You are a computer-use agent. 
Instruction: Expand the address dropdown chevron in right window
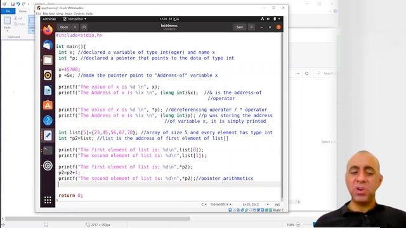298,73
